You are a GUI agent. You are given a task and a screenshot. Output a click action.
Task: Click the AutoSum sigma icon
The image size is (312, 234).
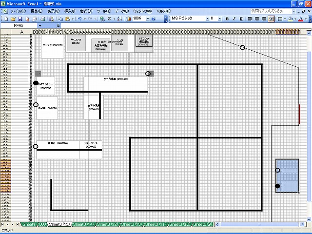(x=109, y=19)
